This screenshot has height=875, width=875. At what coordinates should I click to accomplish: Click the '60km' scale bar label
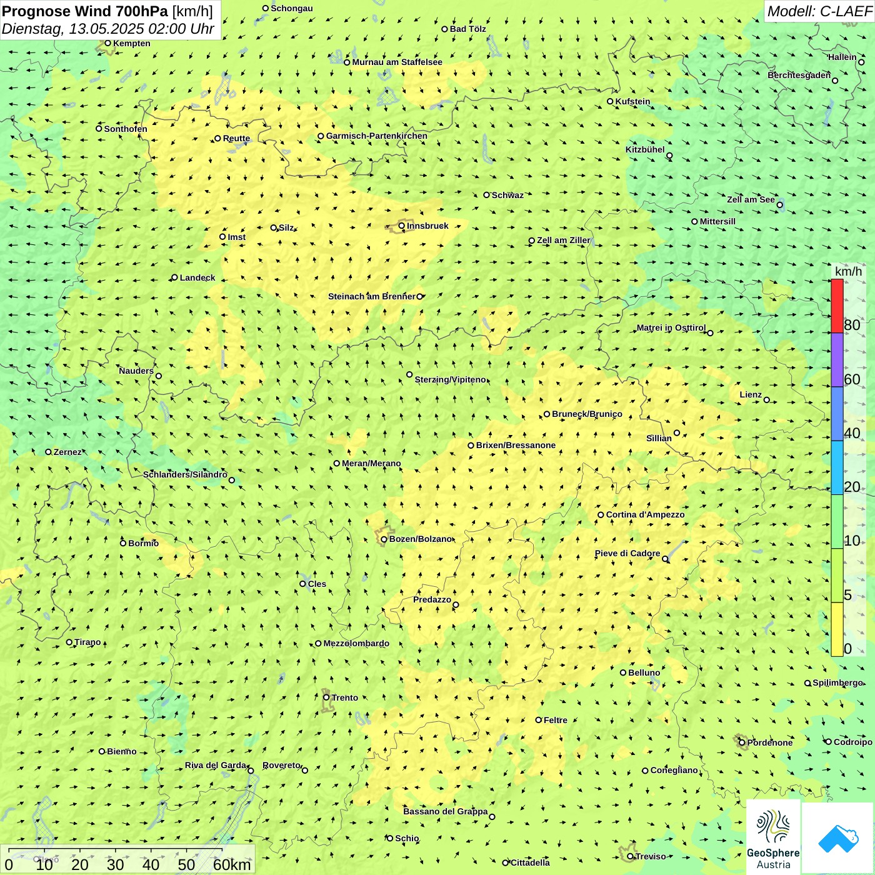[232, 864]
